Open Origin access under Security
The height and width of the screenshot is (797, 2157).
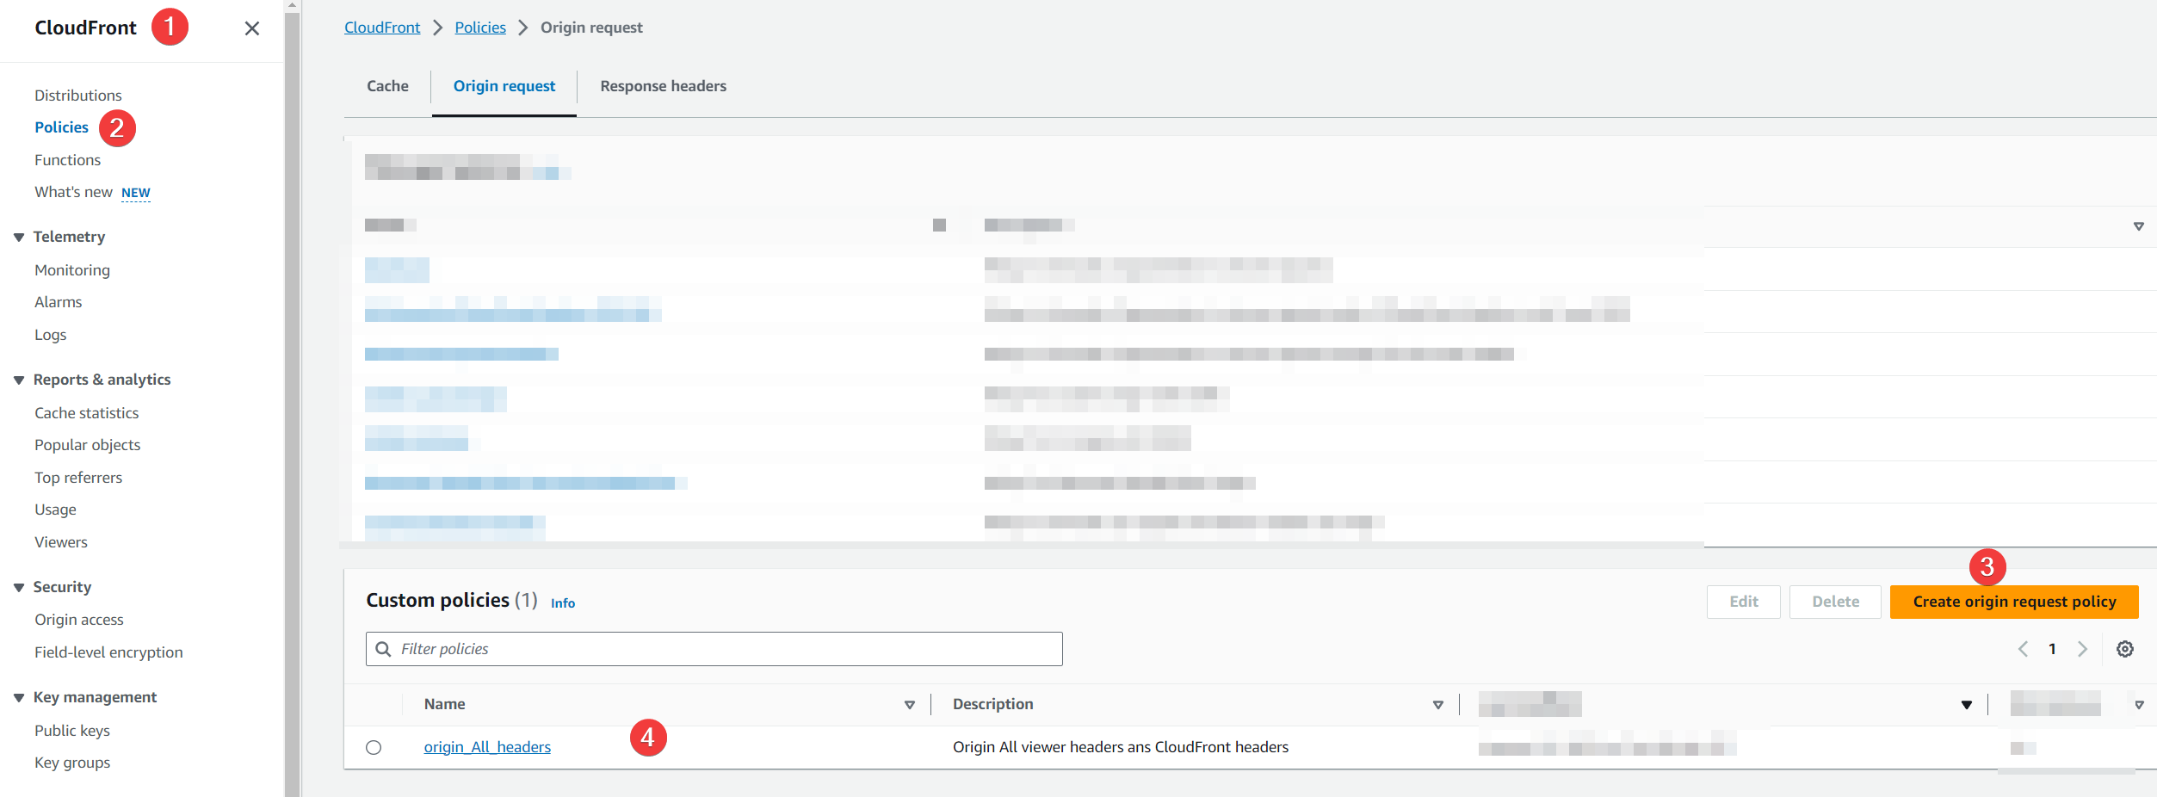tap(79, 620)
